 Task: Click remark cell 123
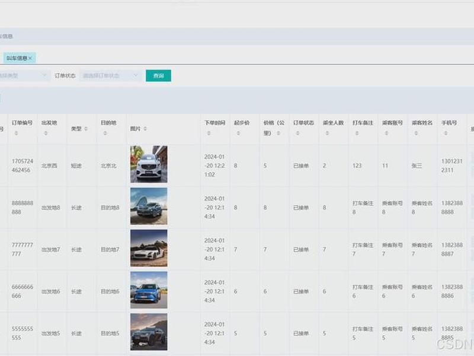tap(357, 166)
